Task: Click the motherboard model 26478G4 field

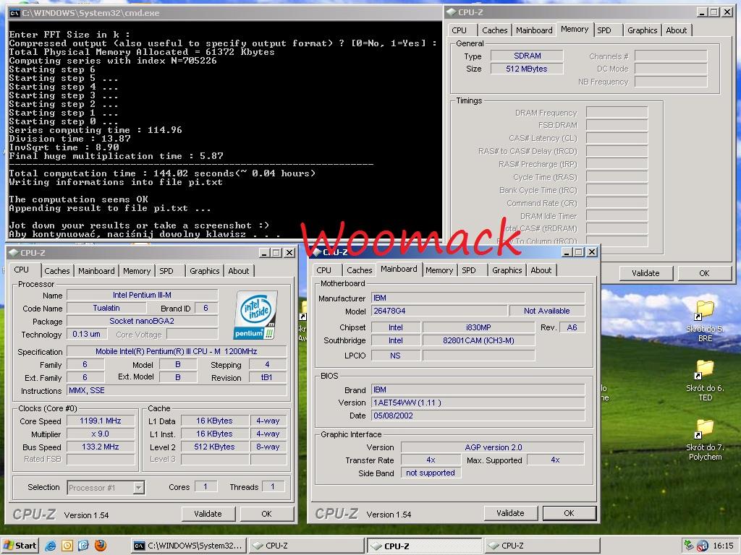Action: [439, 311]
